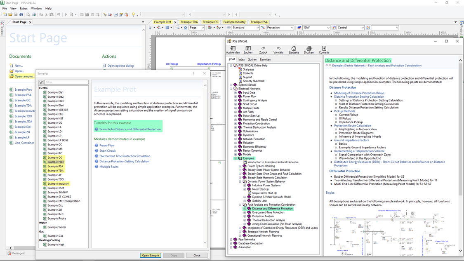Click the funnel filter icon in Samples dialog
The image size is (464, 261).
click(41, 82)
